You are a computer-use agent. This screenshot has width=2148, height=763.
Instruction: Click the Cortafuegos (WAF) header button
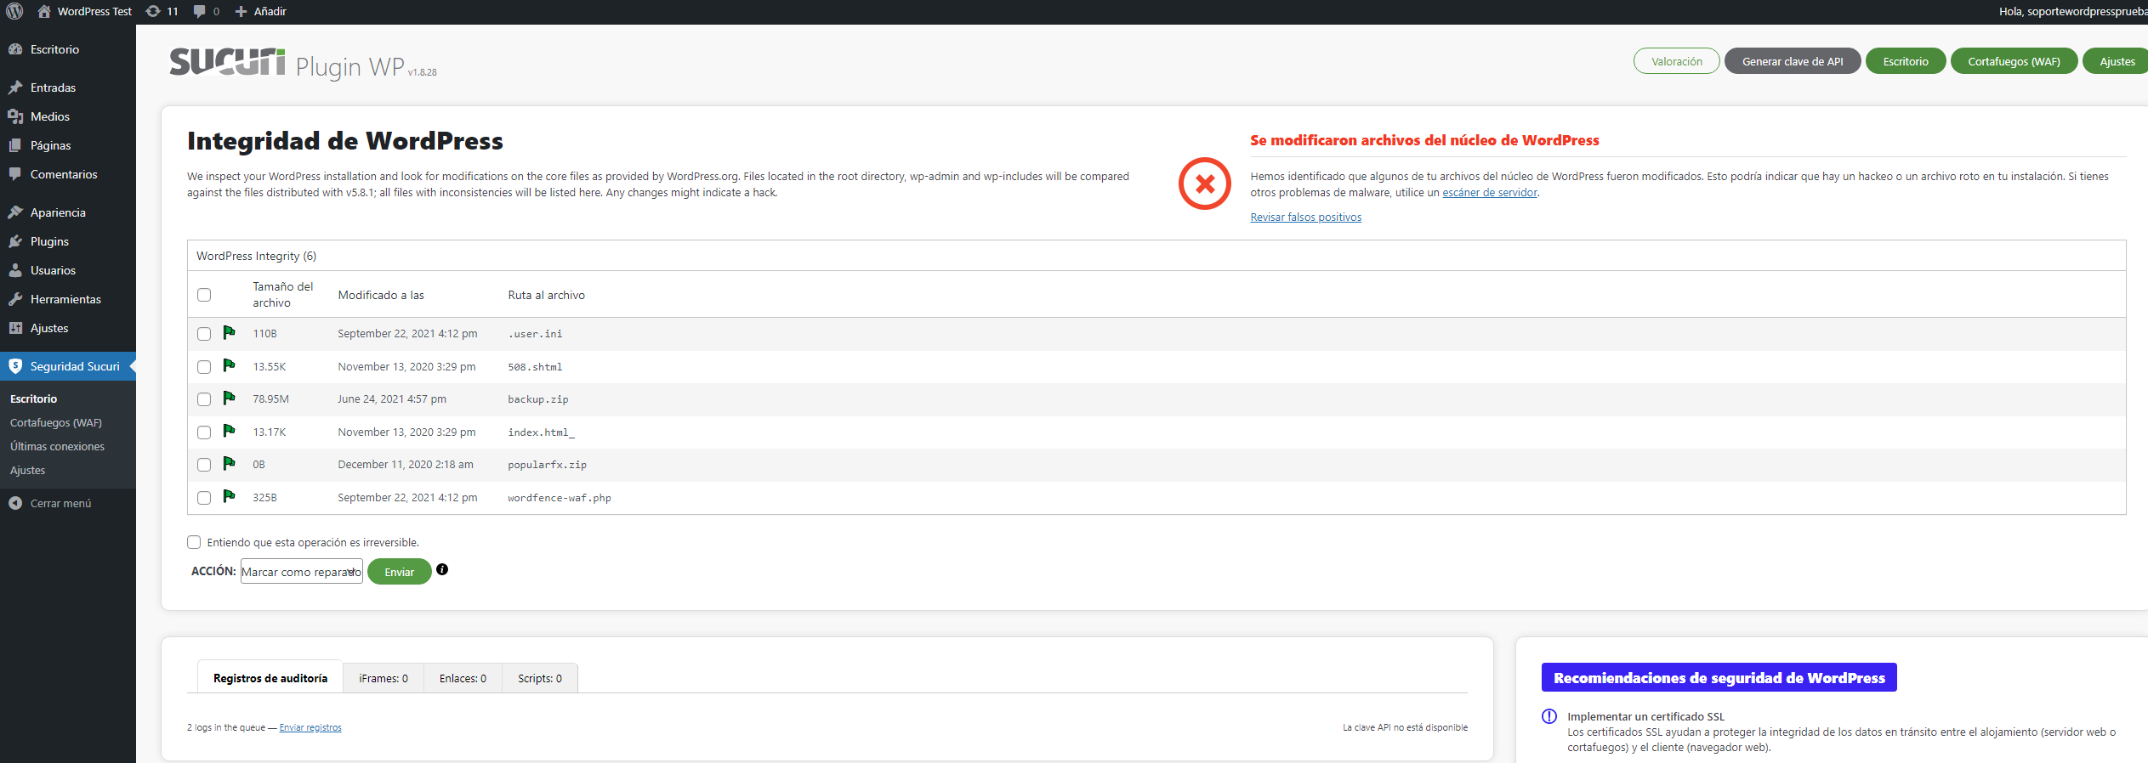coord(2014,61)
